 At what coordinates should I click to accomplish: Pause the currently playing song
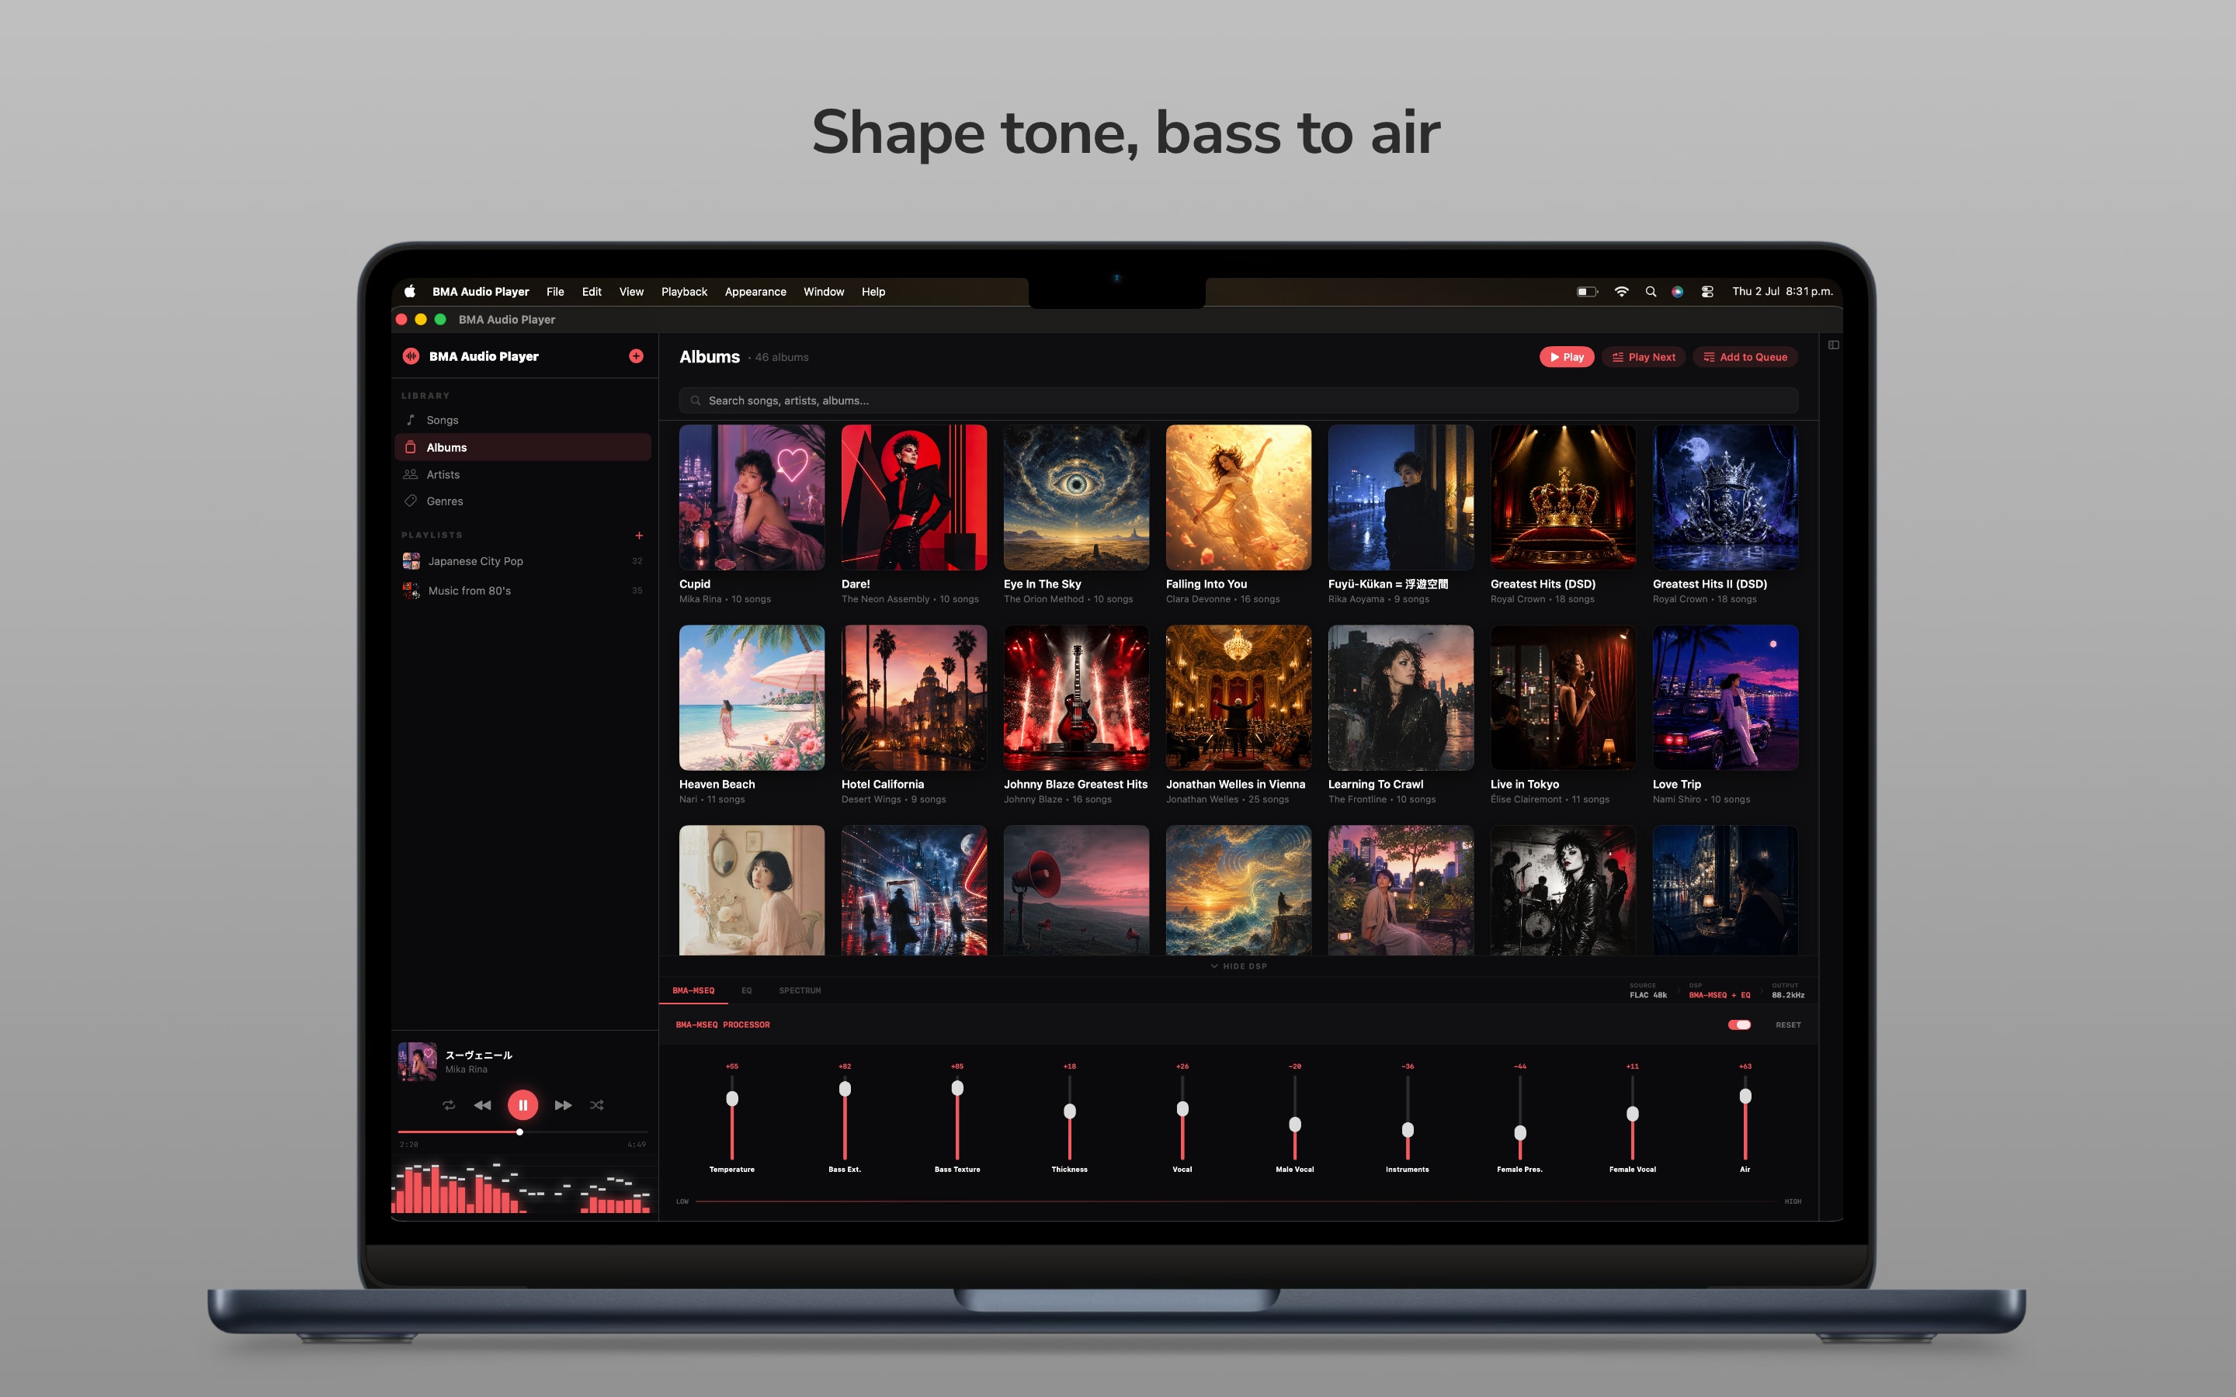522,1105
